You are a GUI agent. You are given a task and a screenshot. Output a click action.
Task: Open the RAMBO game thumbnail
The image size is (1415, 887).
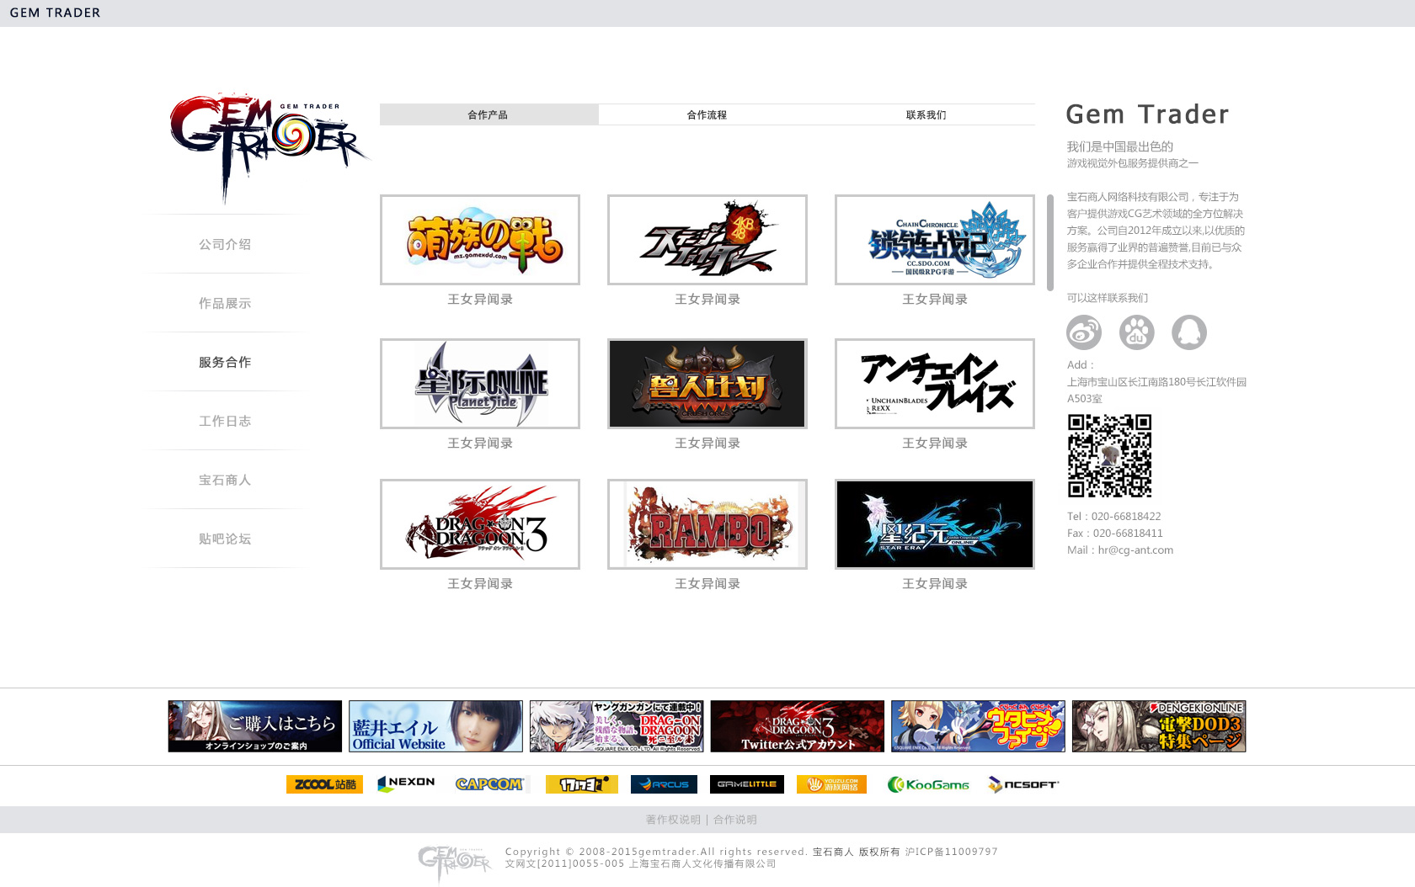(707, 524)
